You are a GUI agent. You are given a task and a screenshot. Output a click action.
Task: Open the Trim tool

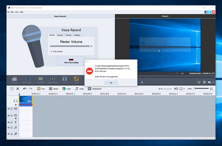pyautogui.click(x=41, y=89)
